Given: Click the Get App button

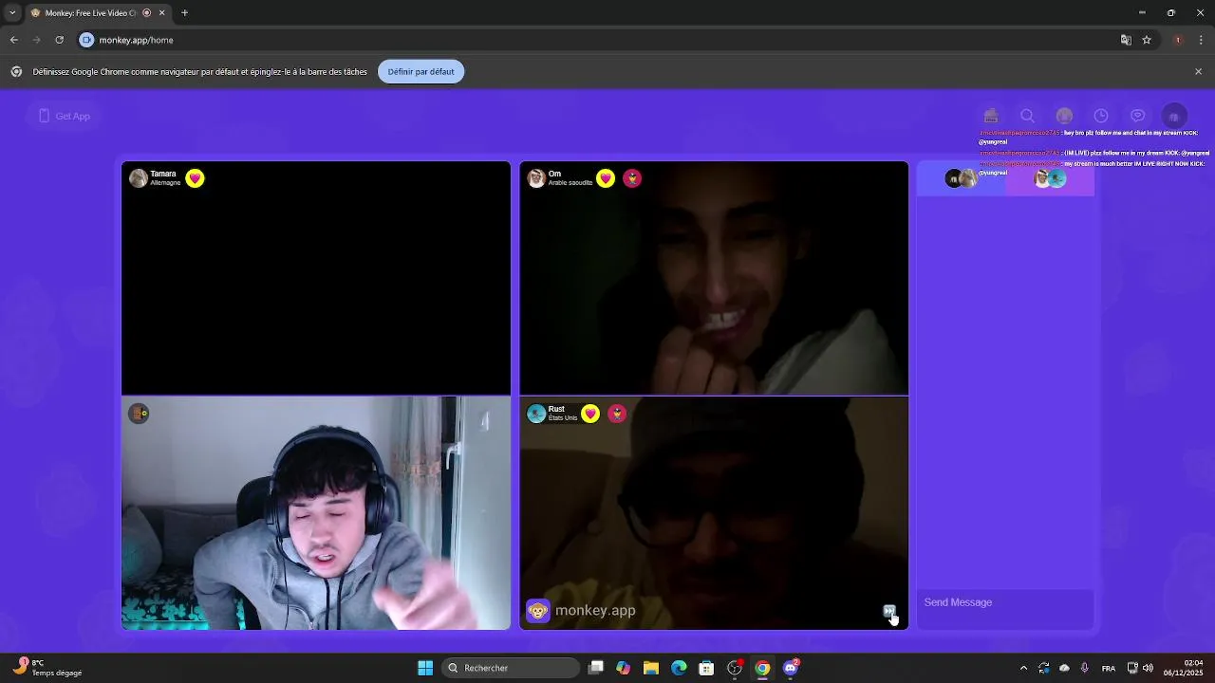Looking at the screenshot, I should click(65, 116).
